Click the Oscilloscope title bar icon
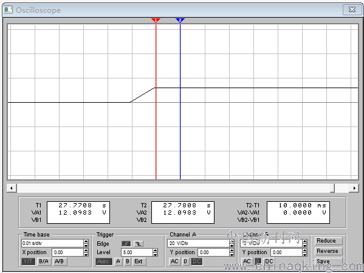Image resolution: width=364 pixels, height=273 pixels. coord(8,10)
